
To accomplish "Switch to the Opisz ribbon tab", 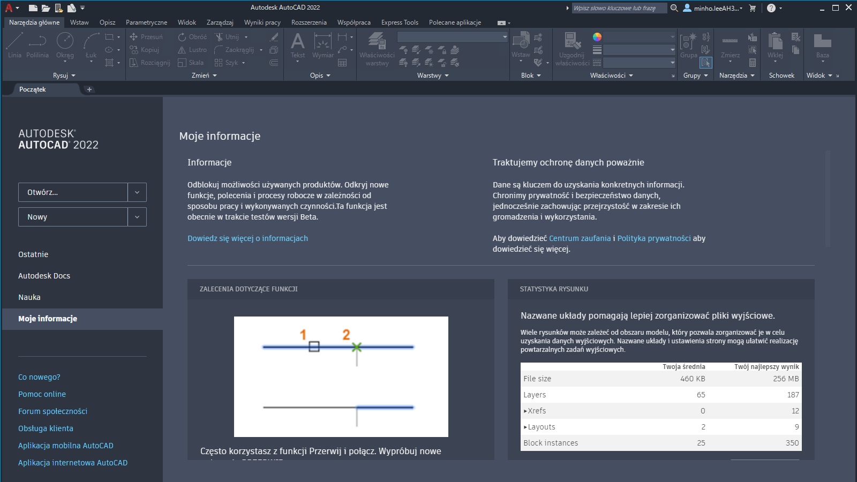I will 107,22.
